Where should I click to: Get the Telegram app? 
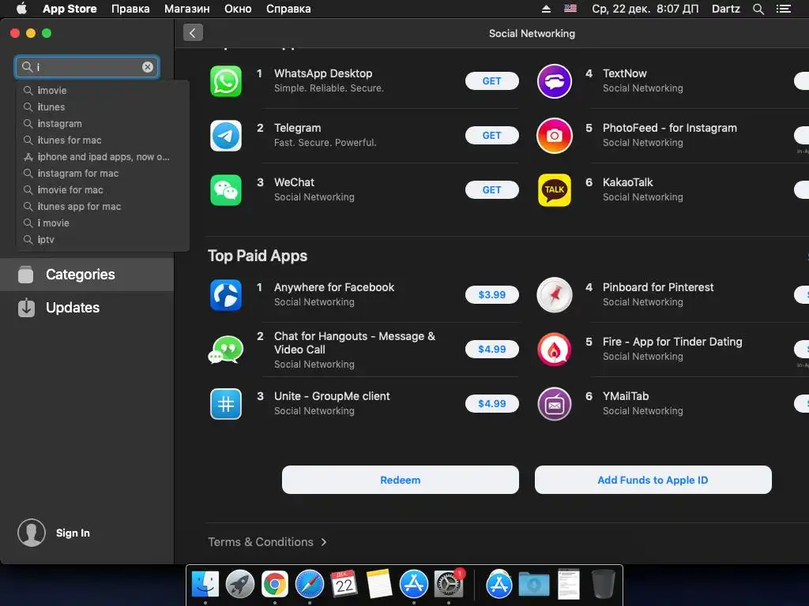click(491, 136)
